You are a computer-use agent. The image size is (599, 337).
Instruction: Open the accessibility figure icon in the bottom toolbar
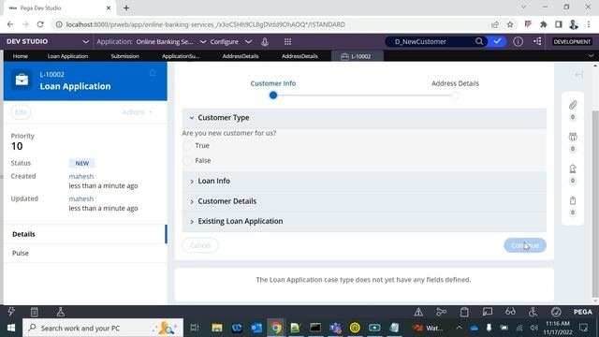click(x=533, y=312)
